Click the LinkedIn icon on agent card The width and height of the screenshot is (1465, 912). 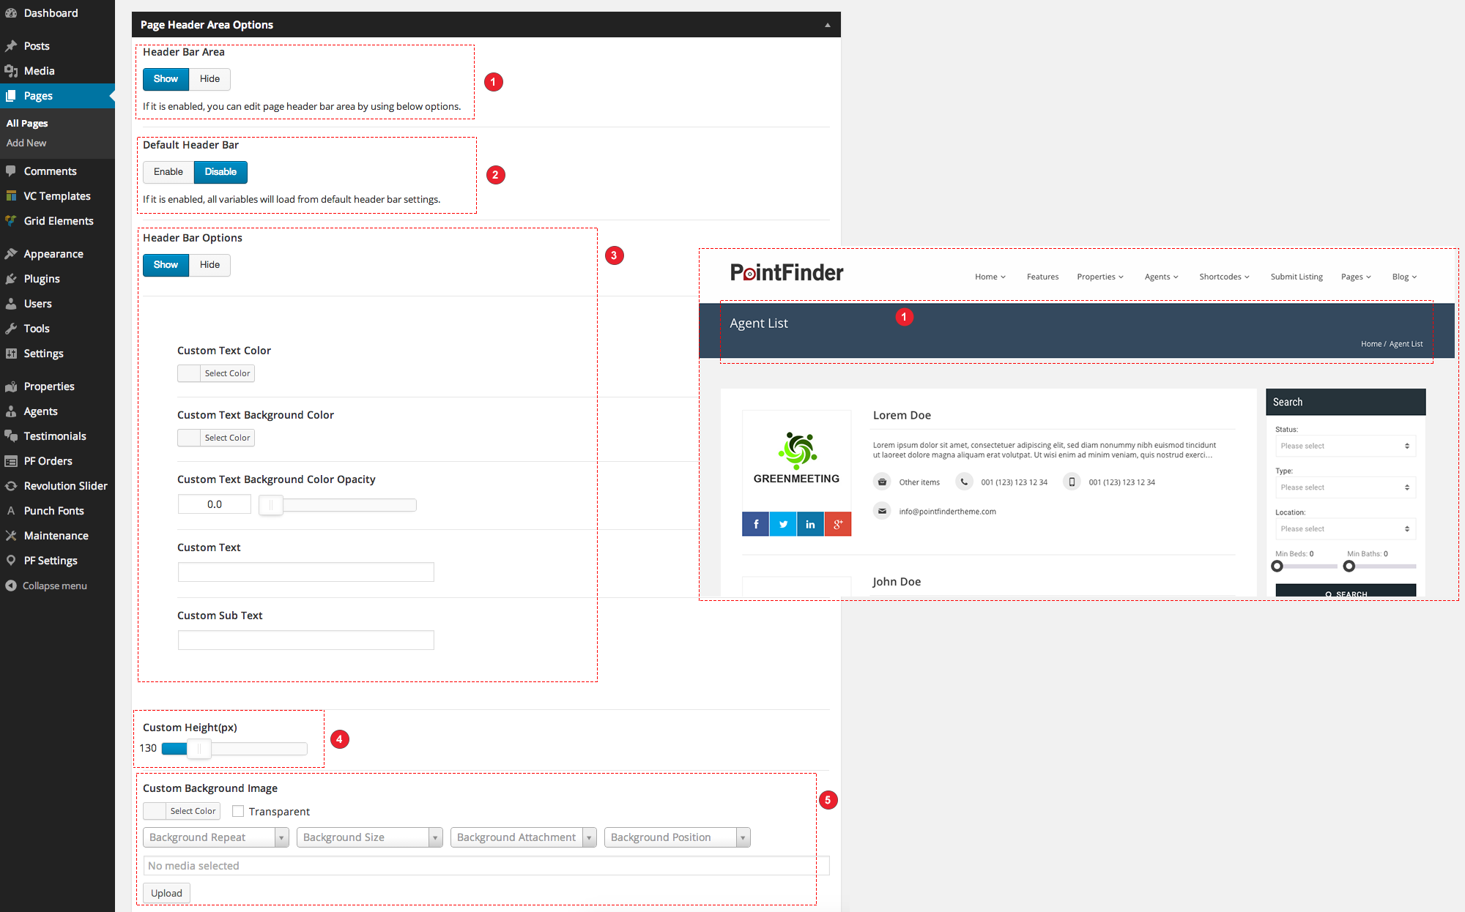[810, 524]
